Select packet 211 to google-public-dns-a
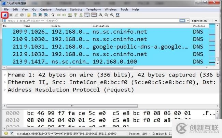 coord(106,47)
